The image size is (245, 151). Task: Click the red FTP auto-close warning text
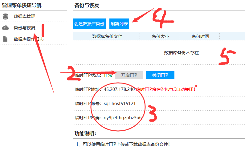click(x=165, y=89)
